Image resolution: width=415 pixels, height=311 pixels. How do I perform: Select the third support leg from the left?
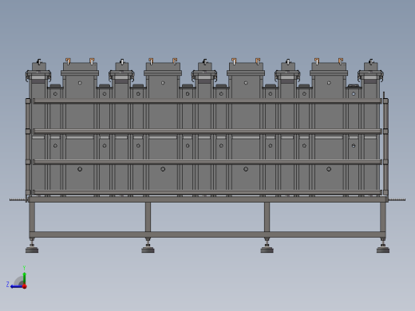pos(267,217)
